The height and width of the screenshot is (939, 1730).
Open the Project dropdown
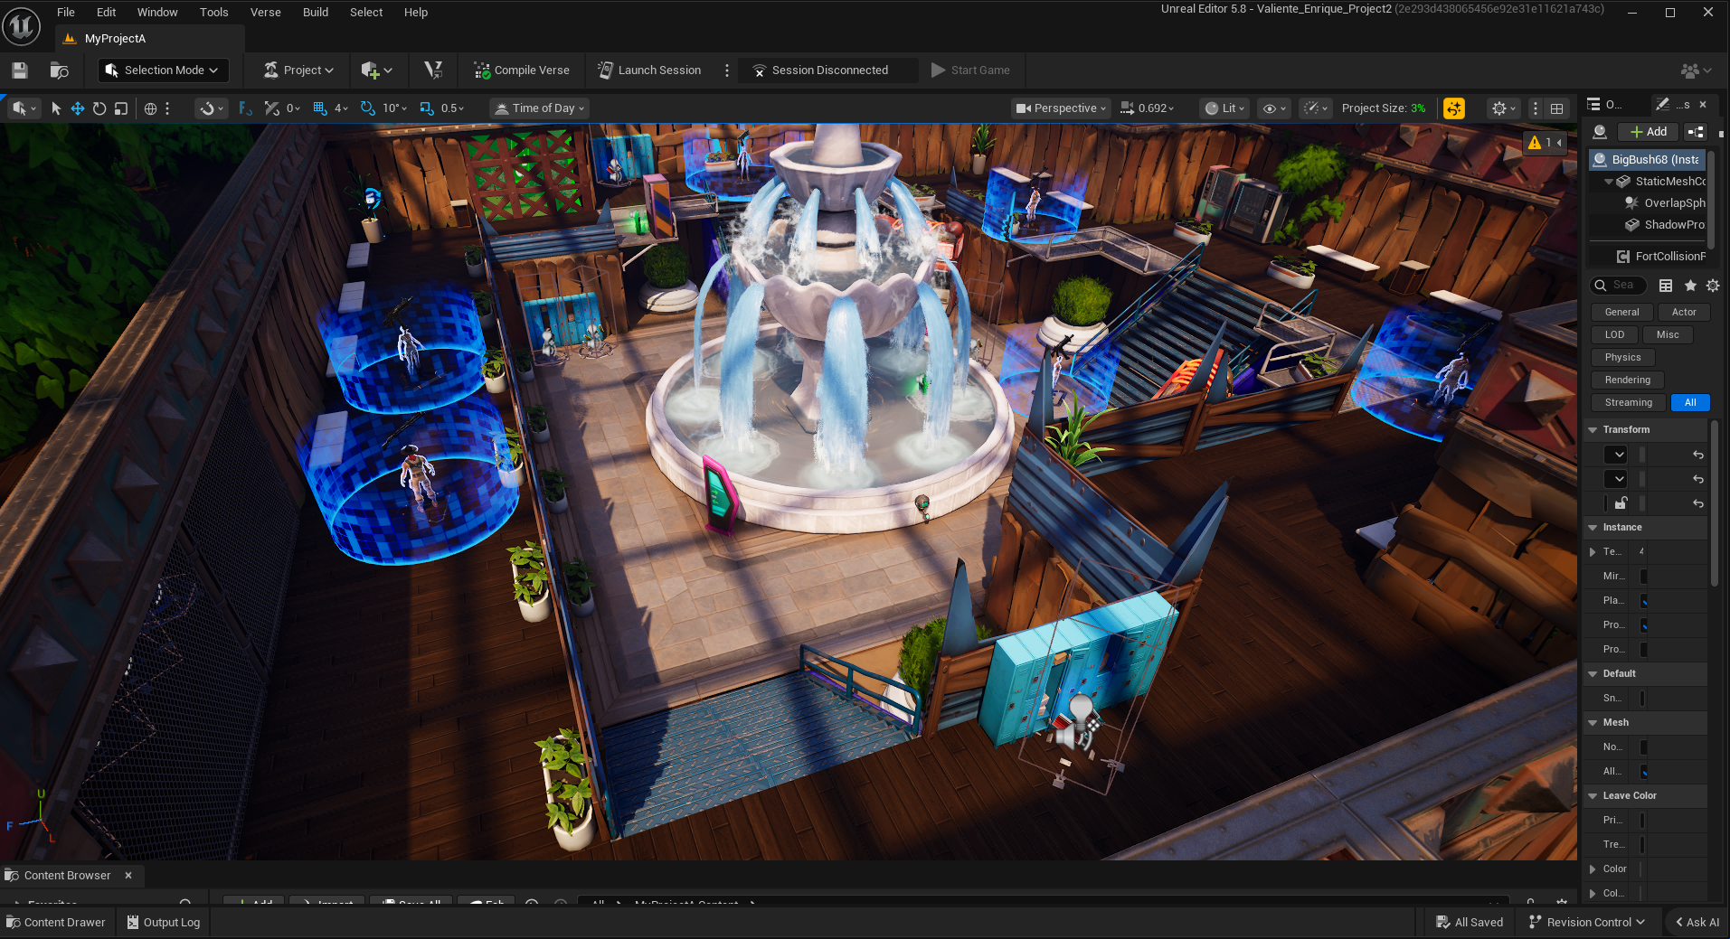click(298, 70)
